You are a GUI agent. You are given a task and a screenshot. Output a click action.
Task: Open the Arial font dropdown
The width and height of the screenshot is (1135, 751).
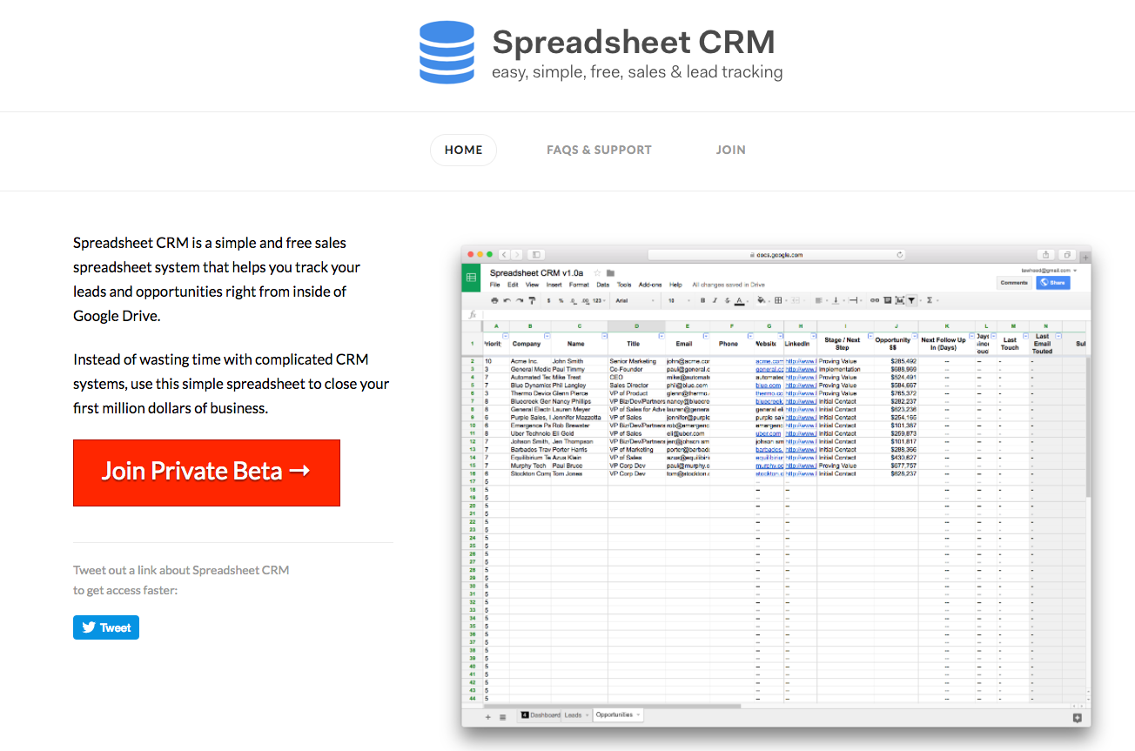(634, 300)
